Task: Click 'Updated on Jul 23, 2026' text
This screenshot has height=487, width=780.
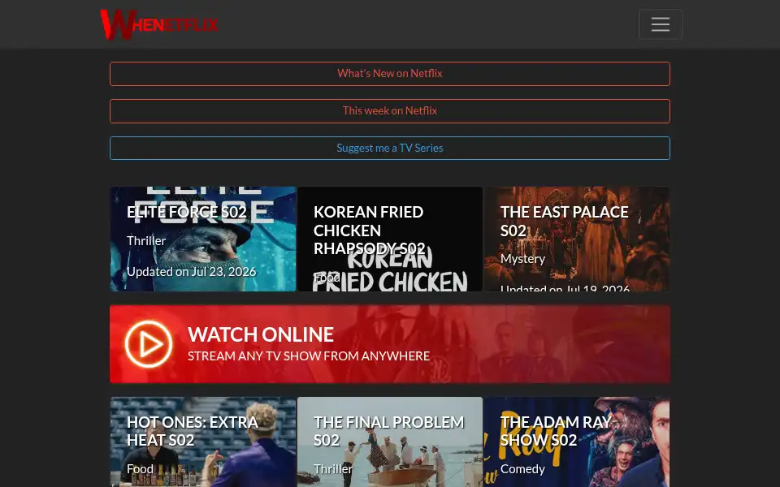Action: 191,272
